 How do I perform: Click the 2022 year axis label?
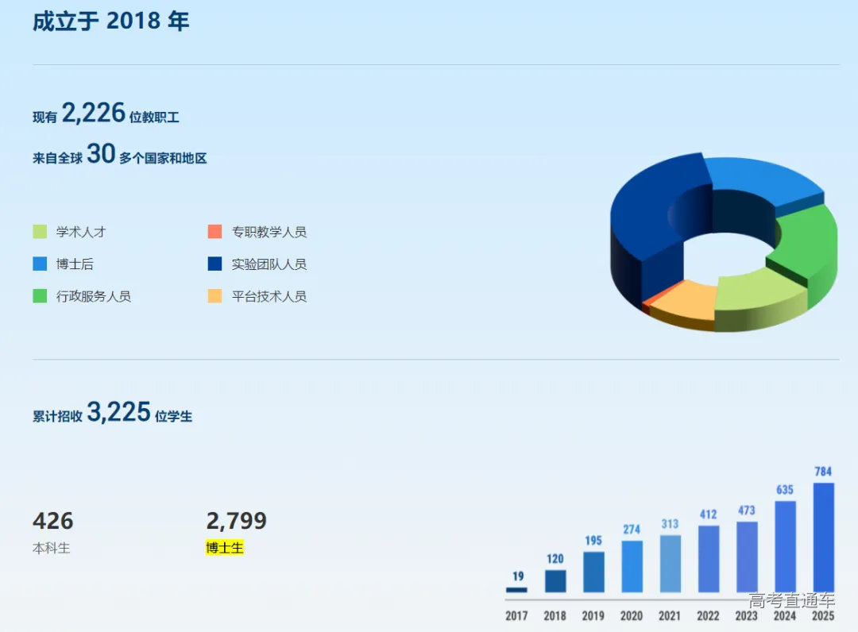pos(708,616)
